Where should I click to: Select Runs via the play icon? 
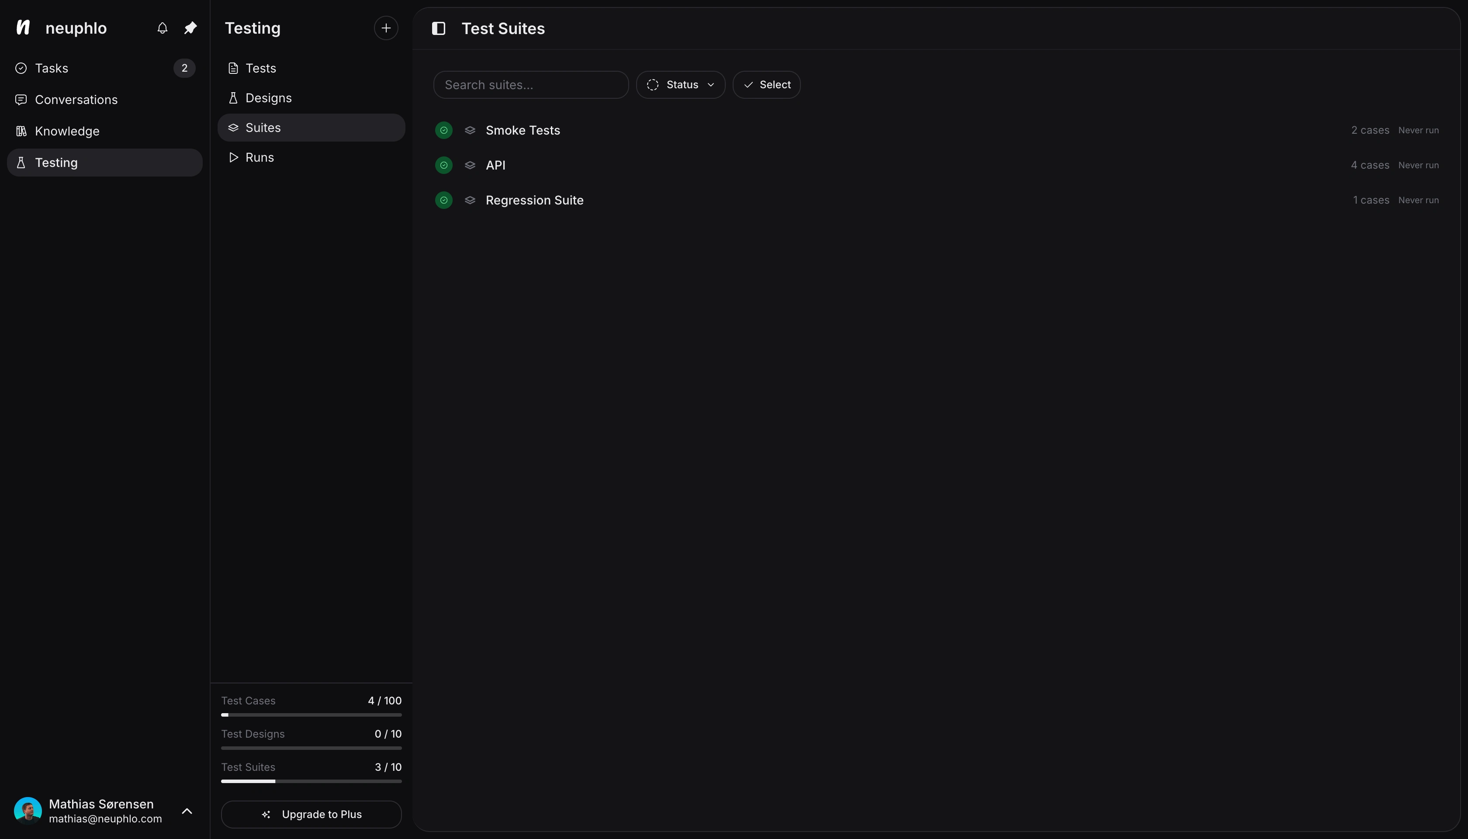(233, 157)
